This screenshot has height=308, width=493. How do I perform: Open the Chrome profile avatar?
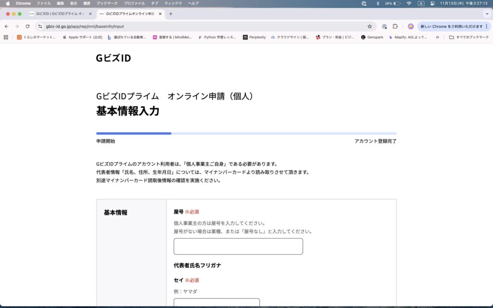411,26
